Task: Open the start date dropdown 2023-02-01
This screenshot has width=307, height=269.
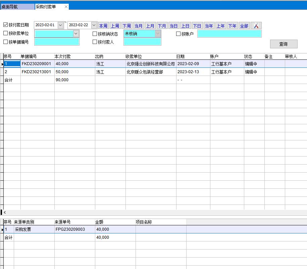Action: pyautogui.click(x=60, y=25)
